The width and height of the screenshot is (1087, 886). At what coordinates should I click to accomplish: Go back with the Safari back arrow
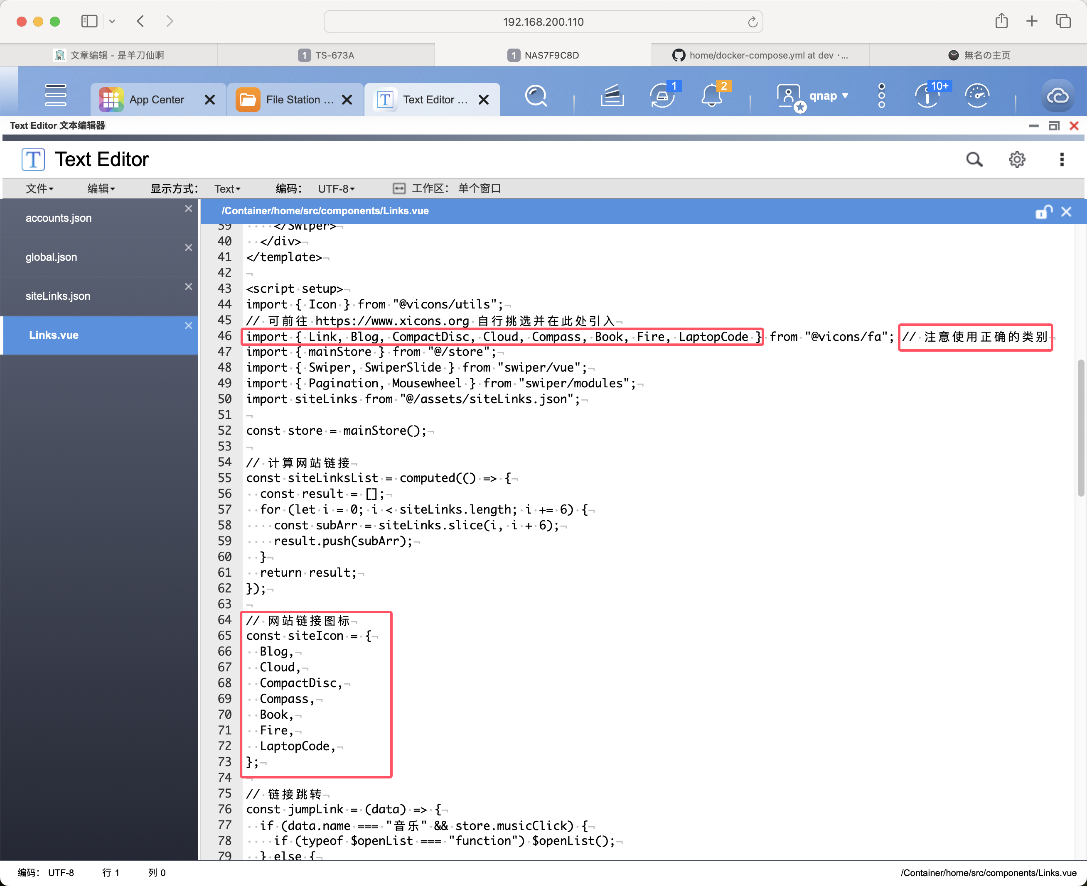140,21
